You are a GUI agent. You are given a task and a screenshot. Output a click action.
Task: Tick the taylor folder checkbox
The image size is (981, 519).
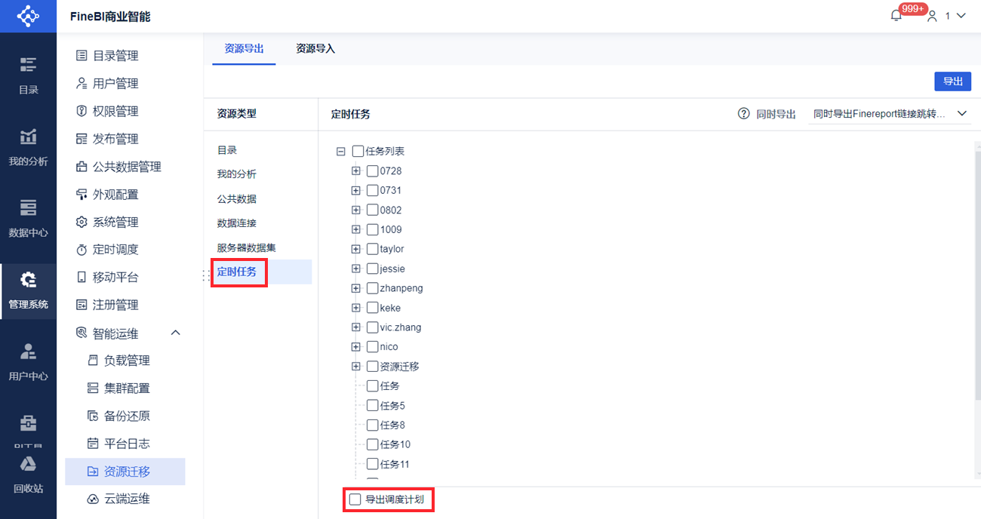click(x=372, y=249)
